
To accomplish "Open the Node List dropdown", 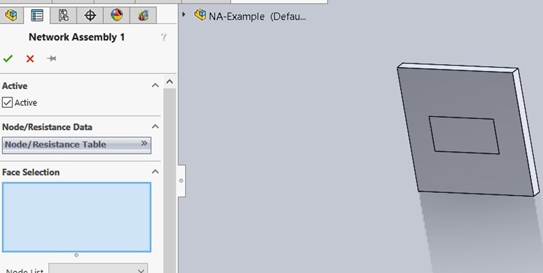I will [98, 269].
